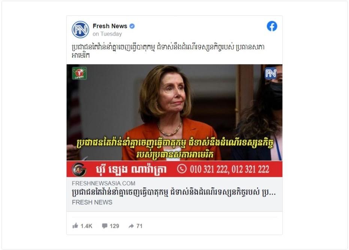Click the round logo in red banner

[x=79, y=169]
